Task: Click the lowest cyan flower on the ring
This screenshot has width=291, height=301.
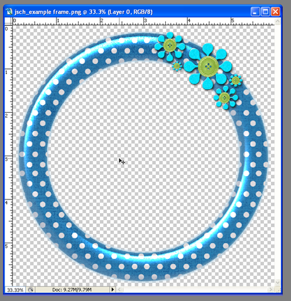Action: coord(225,98)
